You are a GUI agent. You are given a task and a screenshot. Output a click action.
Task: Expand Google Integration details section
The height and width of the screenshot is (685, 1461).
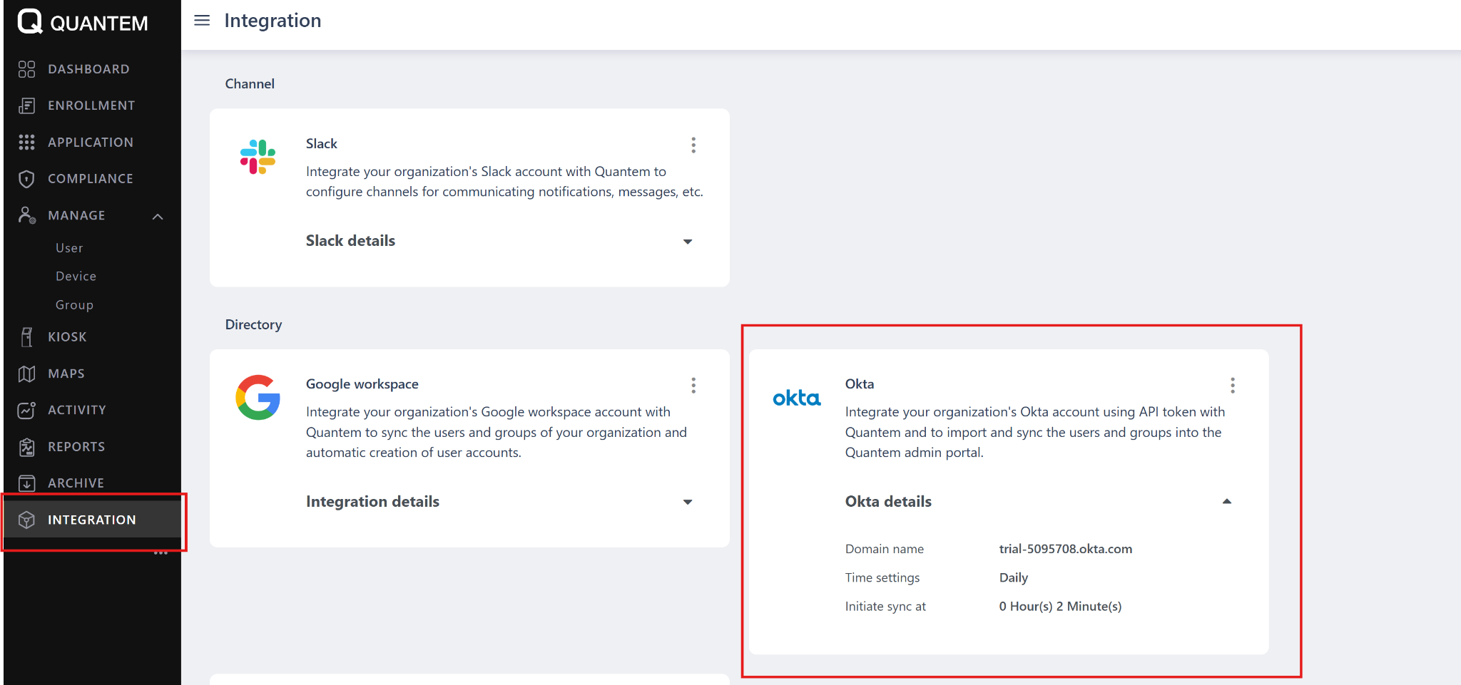[688, 502]
